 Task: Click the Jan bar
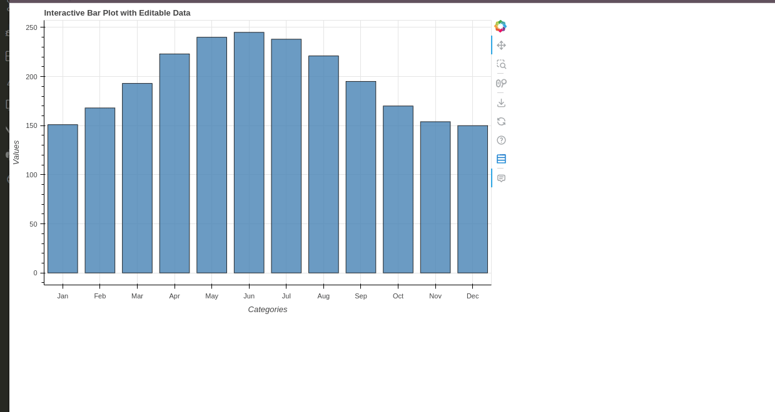point(63,199)
